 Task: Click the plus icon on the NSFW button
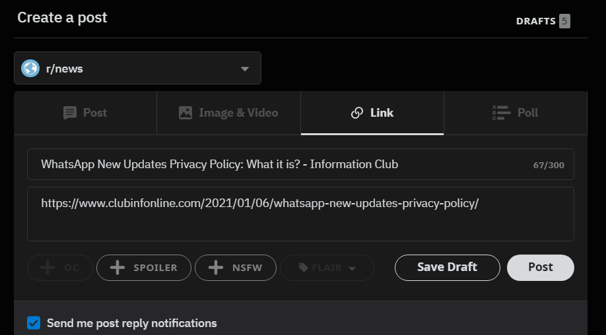(x=215, y=268)
